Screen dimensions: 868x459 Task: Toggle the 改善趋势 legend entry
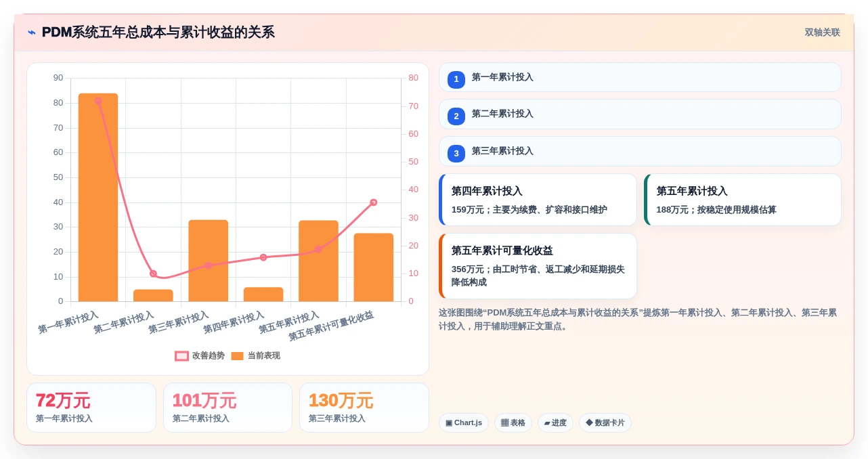200,355
